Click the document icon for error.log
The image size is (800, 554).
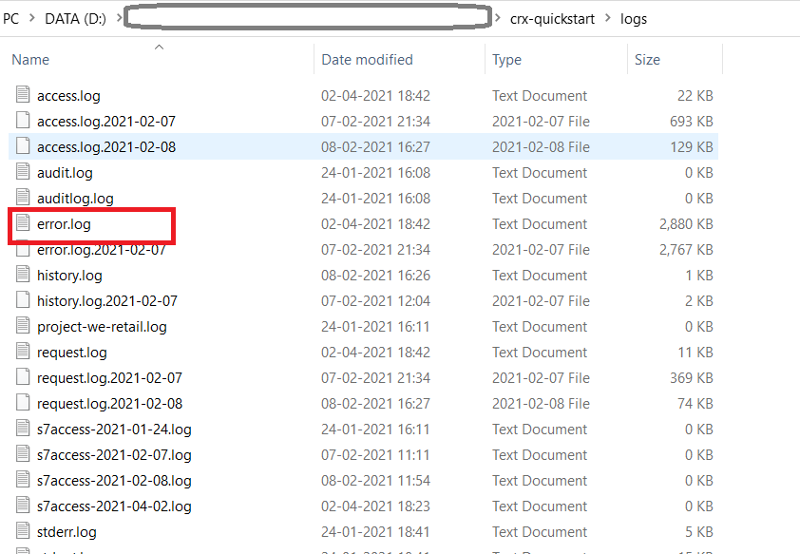22,223
